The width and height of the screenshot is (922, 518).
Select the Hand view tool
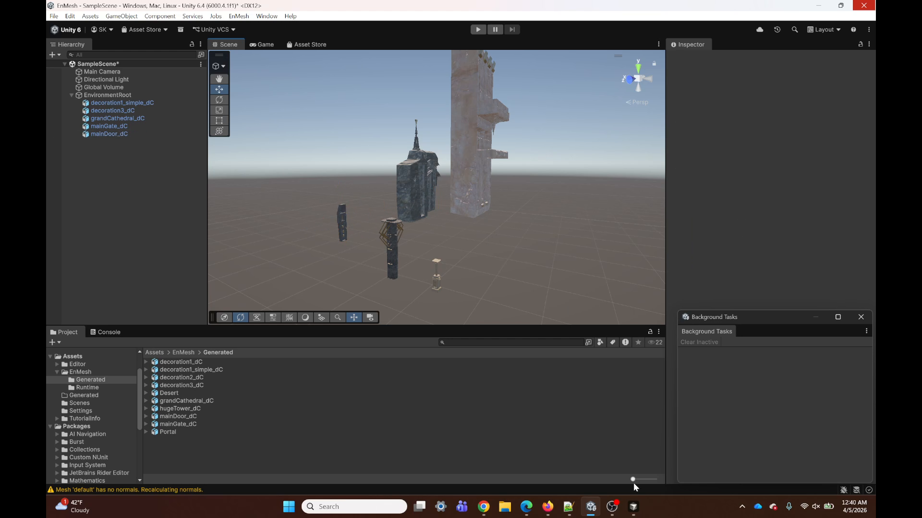(219, 79)
